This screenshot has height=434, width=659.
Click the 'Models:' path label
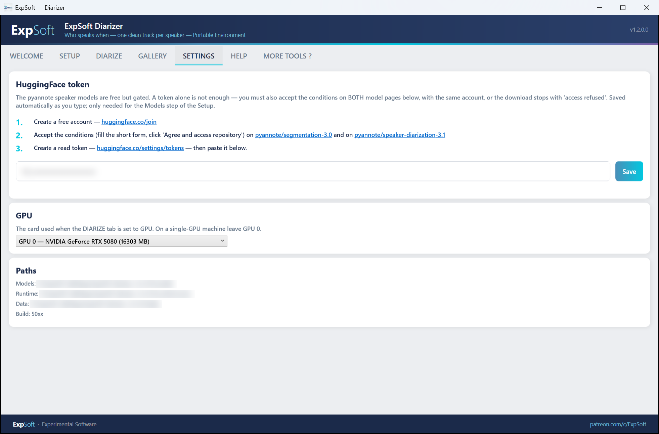26,283
